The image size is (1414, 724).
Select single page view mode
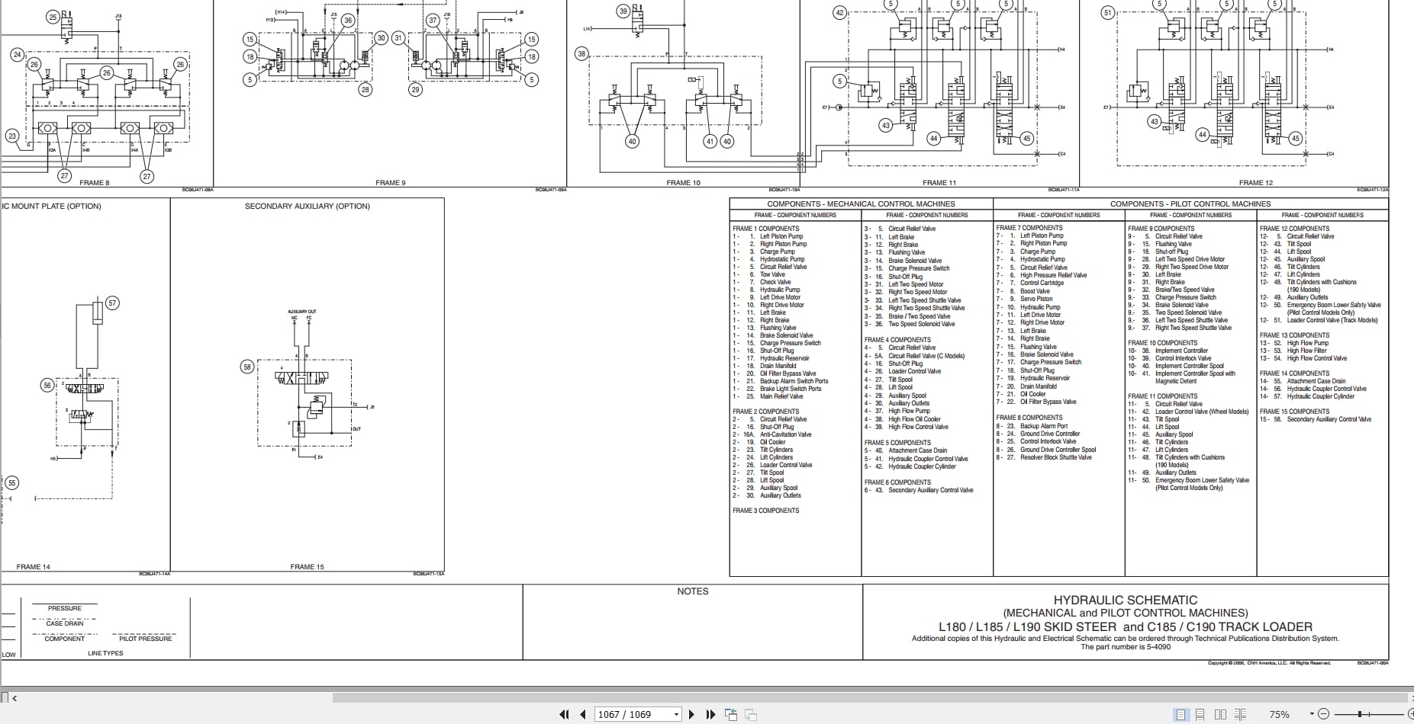[x=1181, y=714]
